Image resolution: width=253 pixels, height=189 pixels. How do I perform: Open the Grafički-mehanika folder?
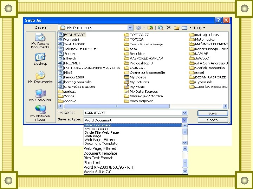pyautogui.click(x=207, y=68)
